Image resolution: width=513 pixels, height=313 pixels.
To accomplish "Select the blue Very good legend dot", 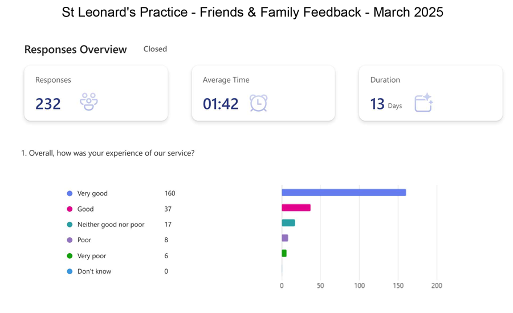I will (x=70, y=193).
